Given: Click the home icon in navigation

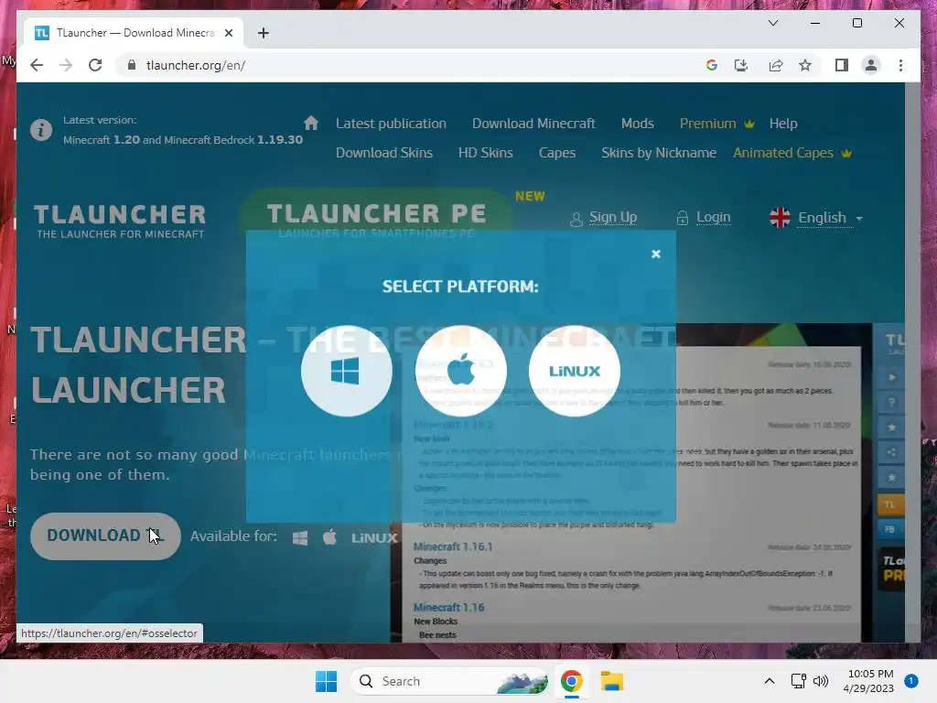Looking at the screenshot, I should (311, 124).
